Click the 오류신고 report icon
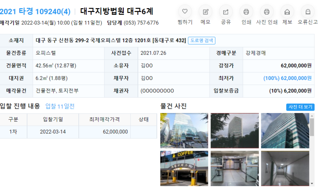319x193 pixels. click(x=308, y=12)
